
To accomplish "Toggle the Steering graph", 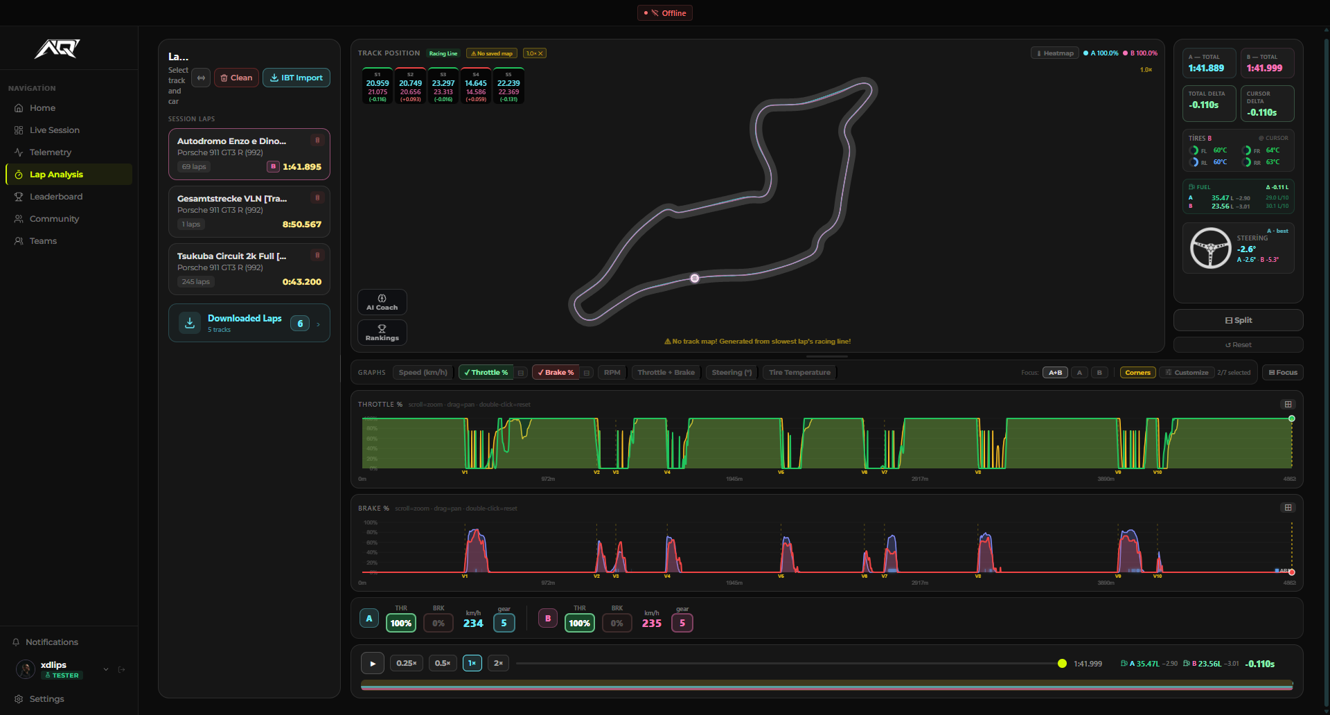I will click(732, 373).
